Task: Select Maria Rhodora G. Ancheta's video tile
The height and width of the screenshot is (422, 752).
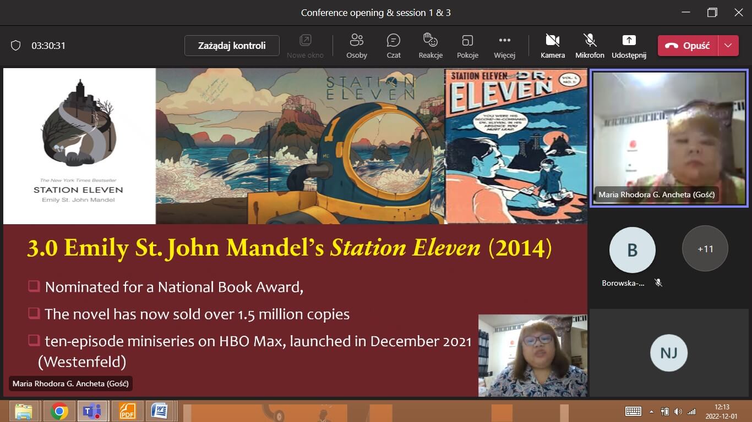Action: click(x=669, y=138)
